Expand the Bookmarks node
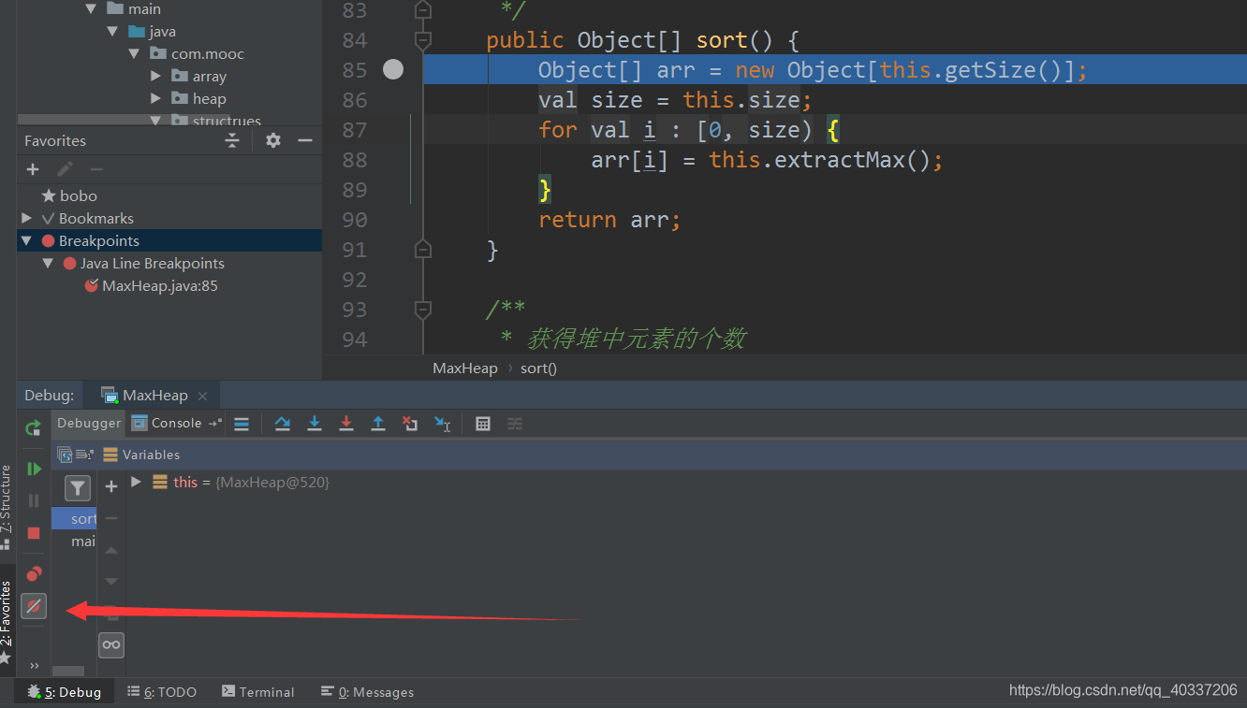Screen dimensions: 1247x708 (x=26, y=218)
